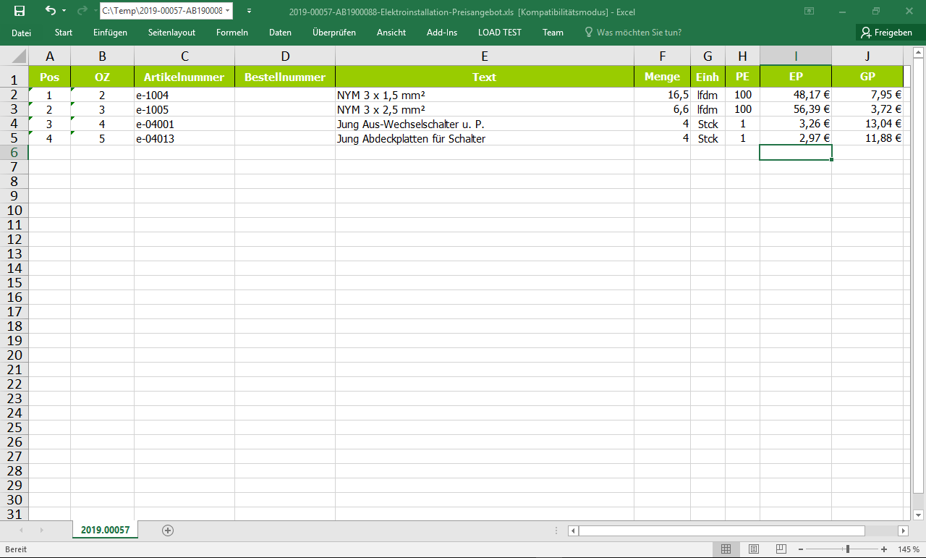Screen dimensions: 926x558
Task: Expand Customize Quick Access Toolbar dropdown
Action: click(x=250, y=11)
